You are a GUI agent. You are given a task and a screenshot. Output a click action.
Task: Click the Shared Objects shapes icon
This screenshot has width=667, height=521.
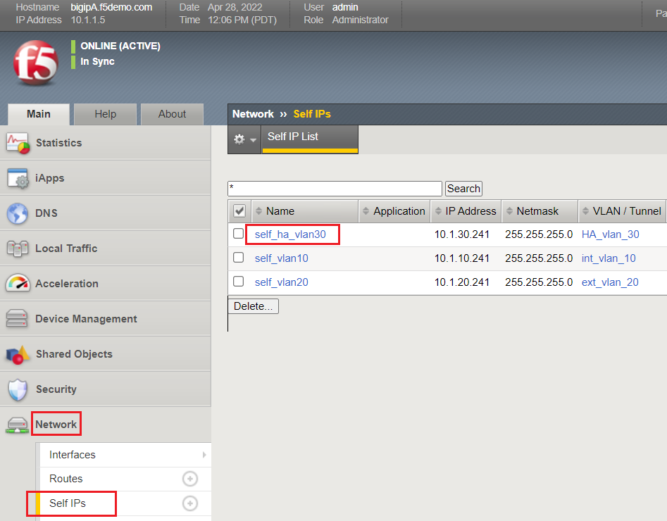18,354
